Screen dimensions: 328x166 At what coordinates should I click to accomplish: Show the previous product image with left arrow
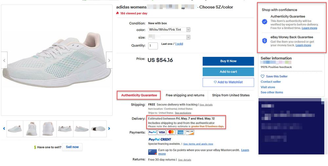tap(4, 60)
